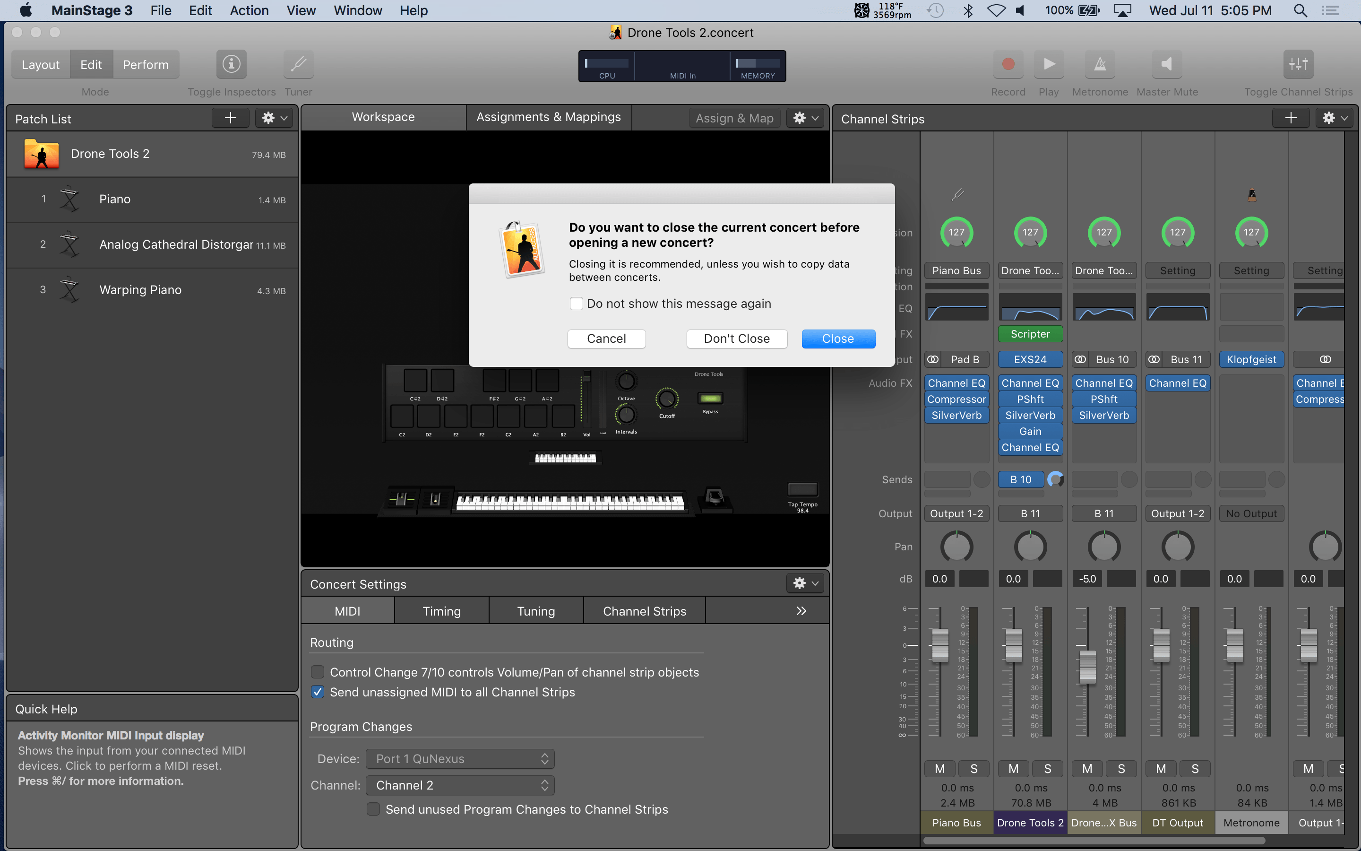Check Do not show this message again
The height and width of the screenshot is (851, 1361).
[x=576, y=304]
